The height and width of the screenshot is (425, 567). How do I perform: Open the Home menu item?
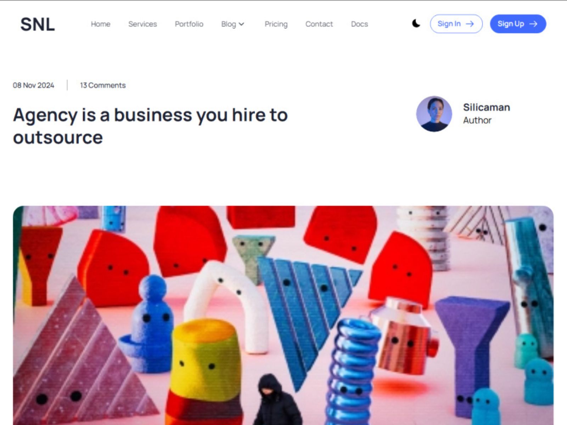click(x=101, y=24)
